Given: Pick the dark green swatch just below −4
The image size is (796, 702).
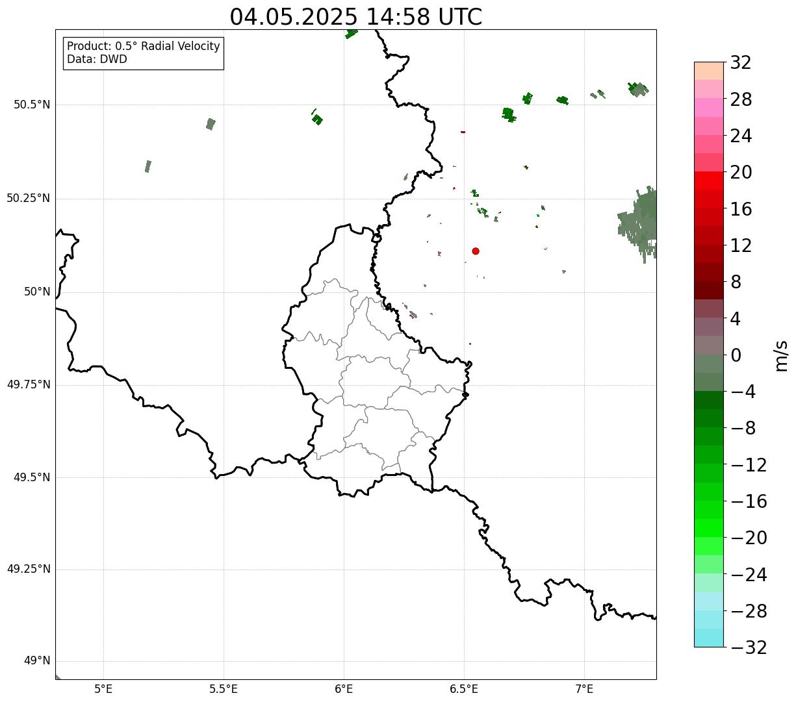Looking at the screenshot, I should click(709, 400).
